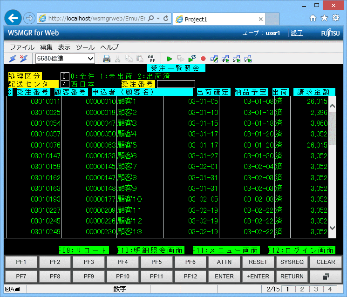This screenshot has height=297, width=347.
Task: Click the grayed step-play macro icon
Action: coord(181,59)
